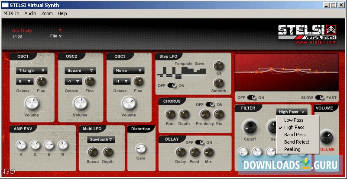
Task: Click the Chorus Pre-delay knob
Action: click(x=205, y=114)
